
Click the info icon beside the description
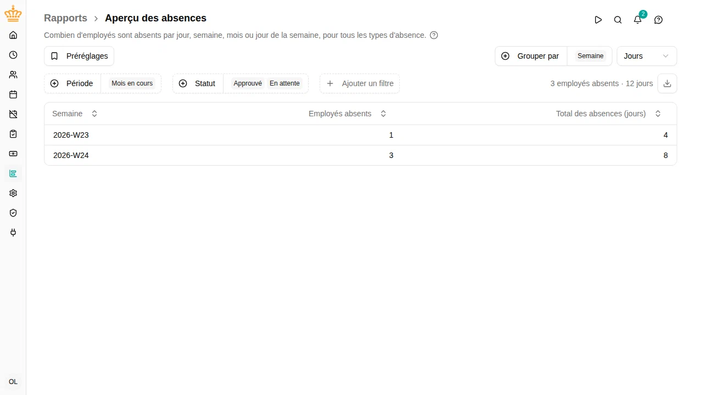point(434,35)
